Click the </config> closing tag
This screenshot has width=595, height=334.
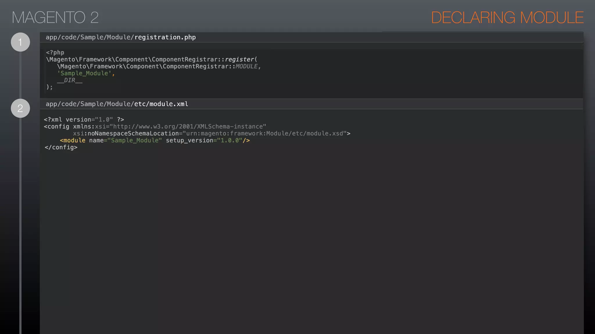tap(61, 147)
